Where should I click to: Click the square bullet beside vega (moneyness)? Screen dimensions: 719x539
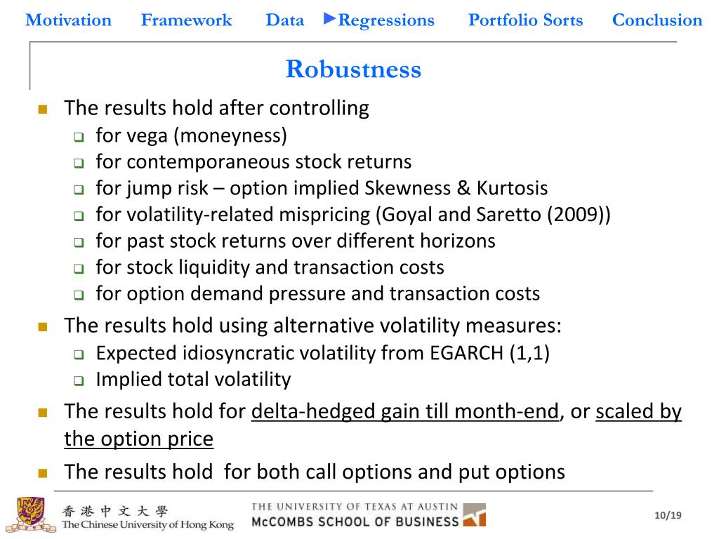(x=79, y=136)
